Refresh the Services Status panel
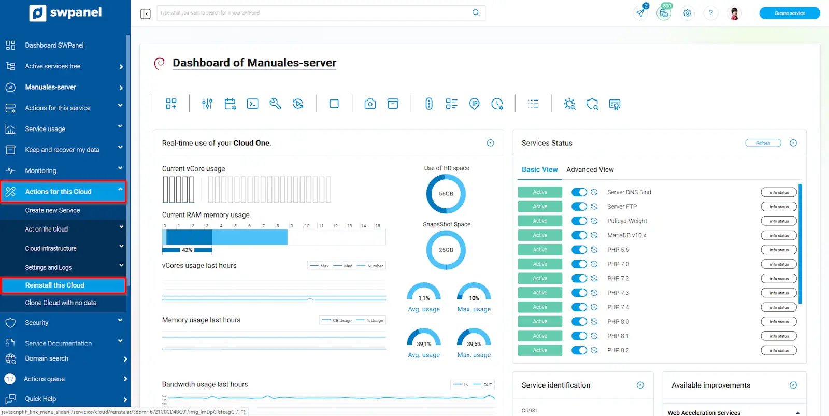This screenshot has width=829, height=416. coord(763,143)
